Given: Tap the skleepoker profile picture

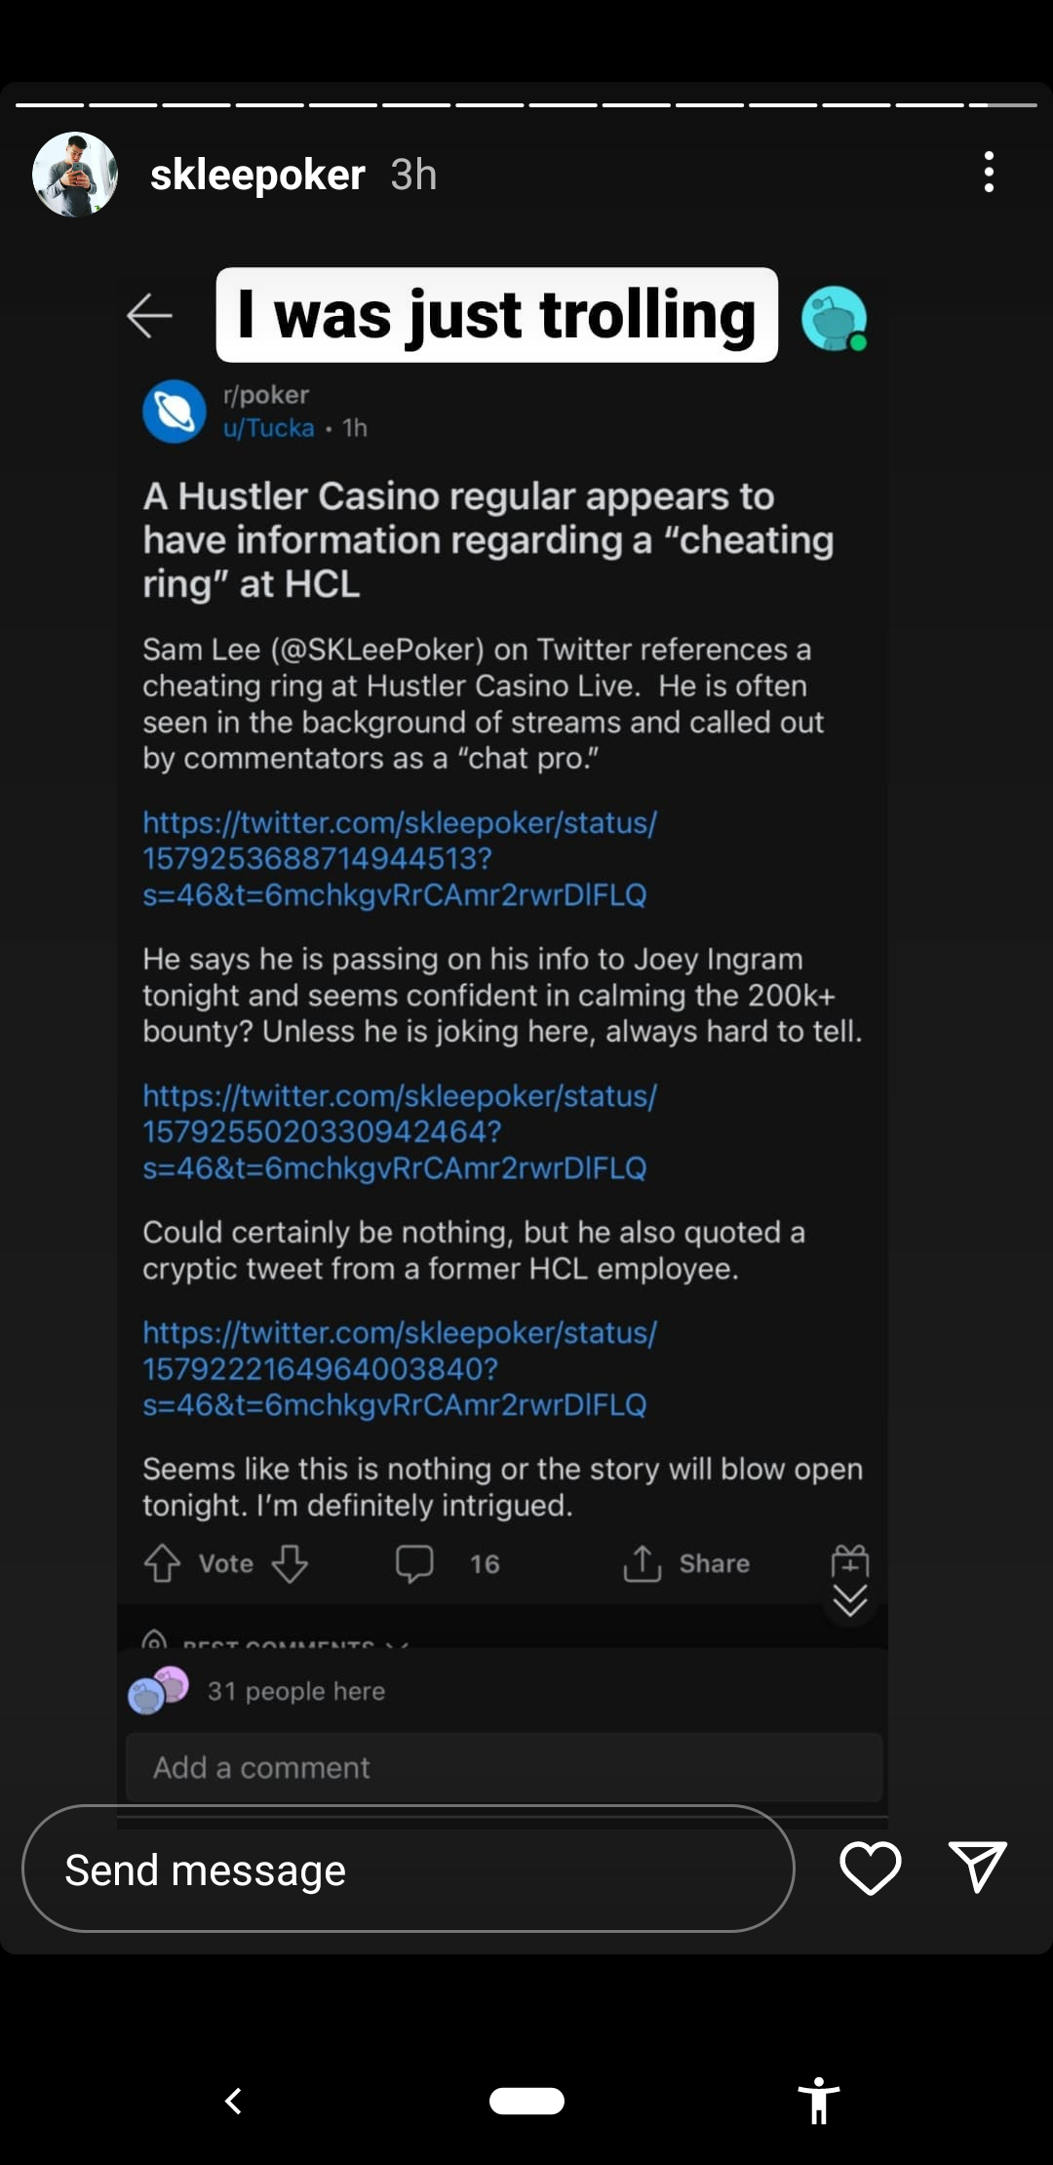Looking at the screenshot, I should click(75, 175).
